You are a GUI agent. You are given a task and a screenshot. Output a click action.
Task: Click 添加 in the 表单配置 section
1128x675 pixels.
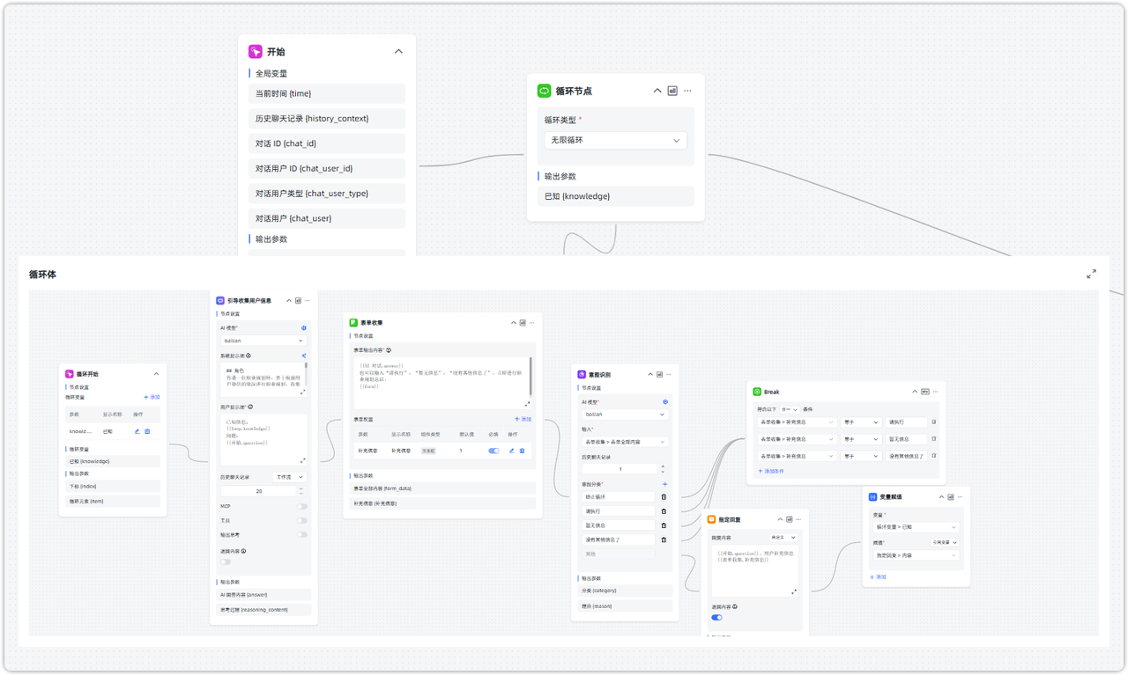(523, 419)
